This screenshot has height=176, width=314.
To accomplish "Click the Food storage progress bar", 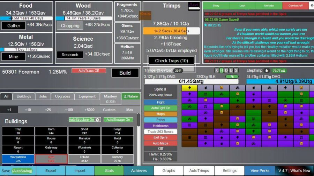I will pyautogui.click(x=26, y=18).
